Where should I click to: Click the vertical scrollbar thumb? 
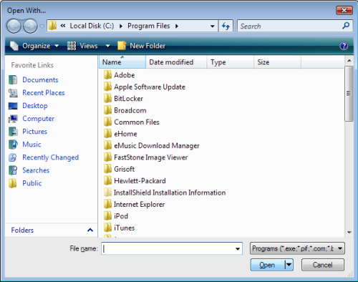click(349, 94)
